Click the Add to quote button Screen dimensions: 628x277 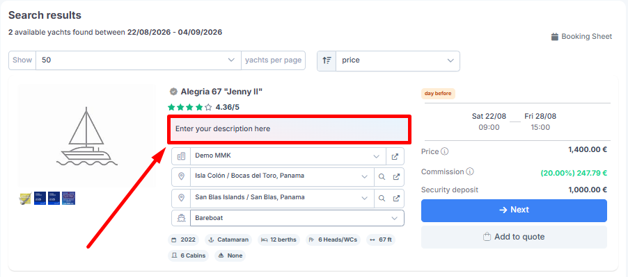pos(514,237)
